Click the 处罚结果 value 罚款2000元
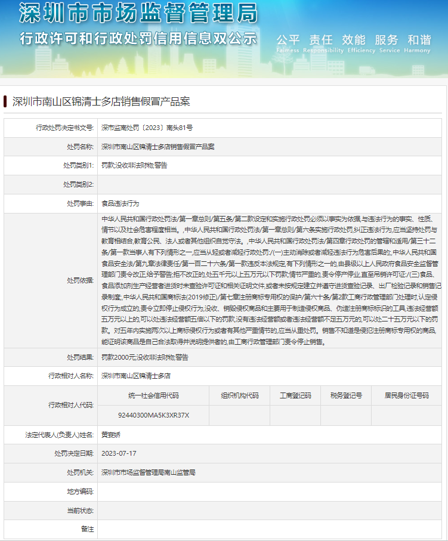The width and height of the screenshot is (448, 541). click(x=144, y=357)
